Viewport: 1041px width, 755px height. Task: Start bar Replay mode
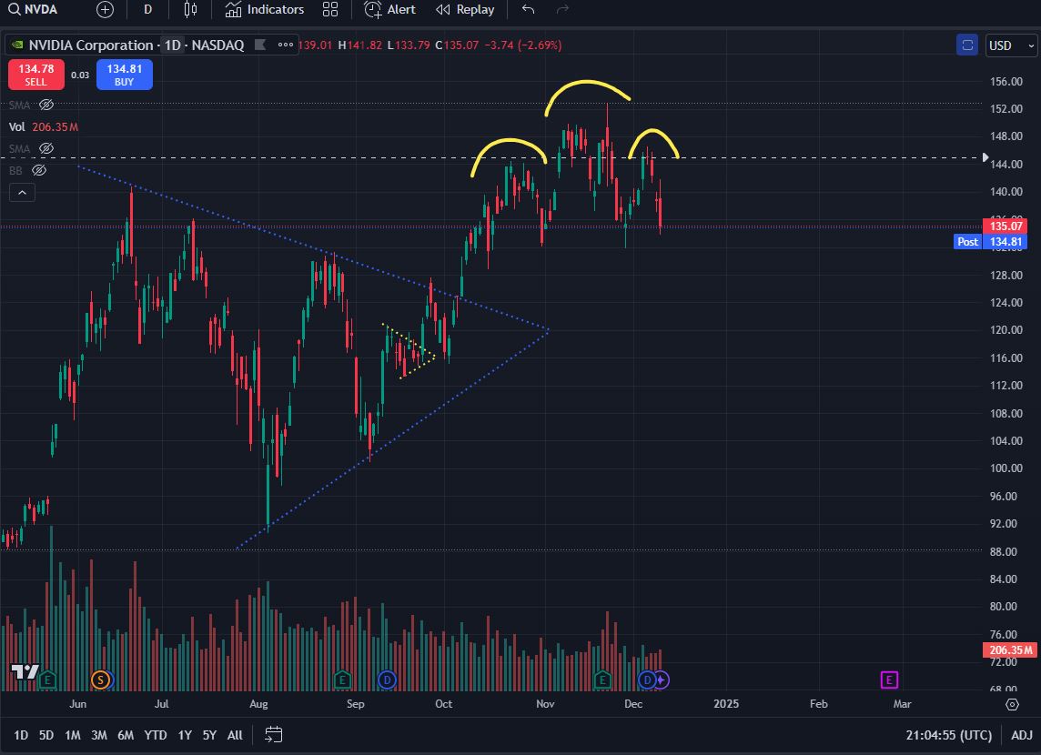coord(465,9)
